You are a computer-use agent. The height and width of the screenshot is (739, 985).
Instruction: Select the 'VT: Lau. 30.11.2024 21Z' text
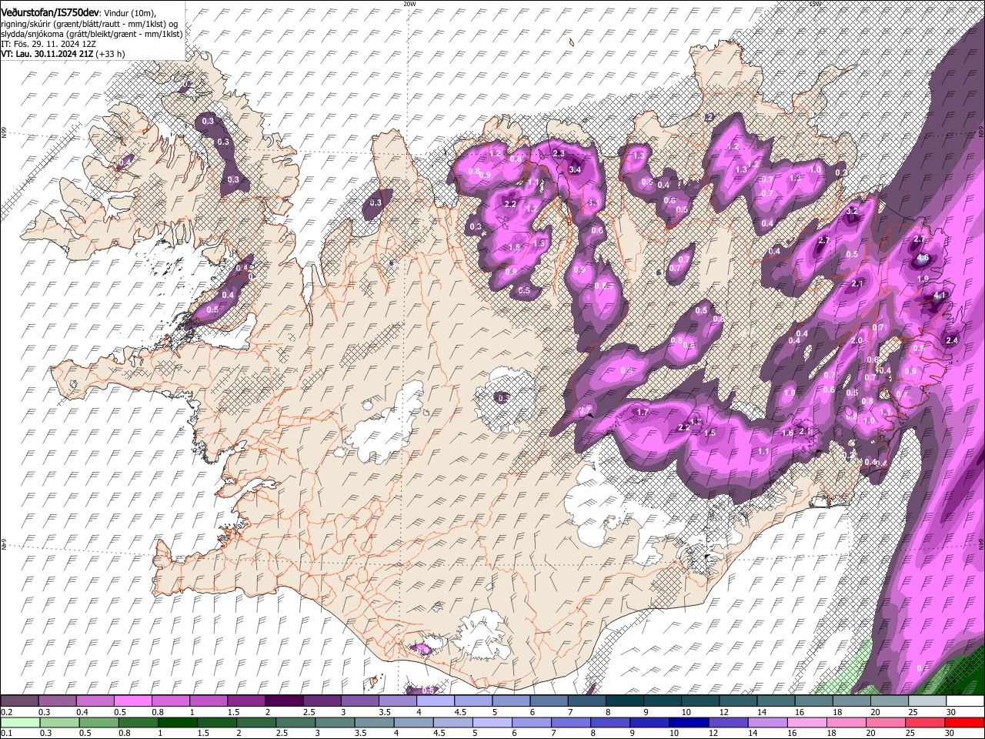coord(48,54)
